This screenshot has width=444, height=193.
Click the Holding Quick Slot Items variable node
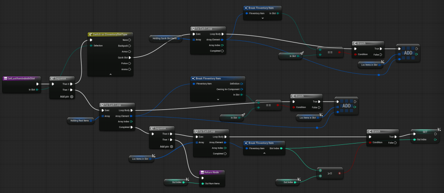[164, 38]
